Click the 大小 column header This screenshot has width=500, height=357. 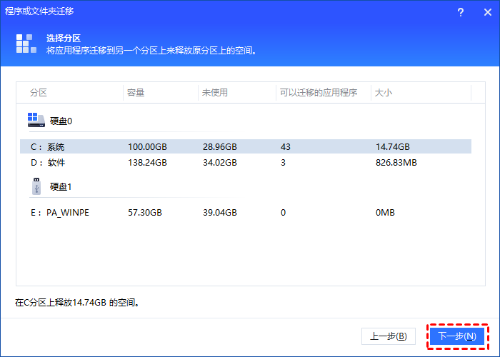(x=384, y=93)
